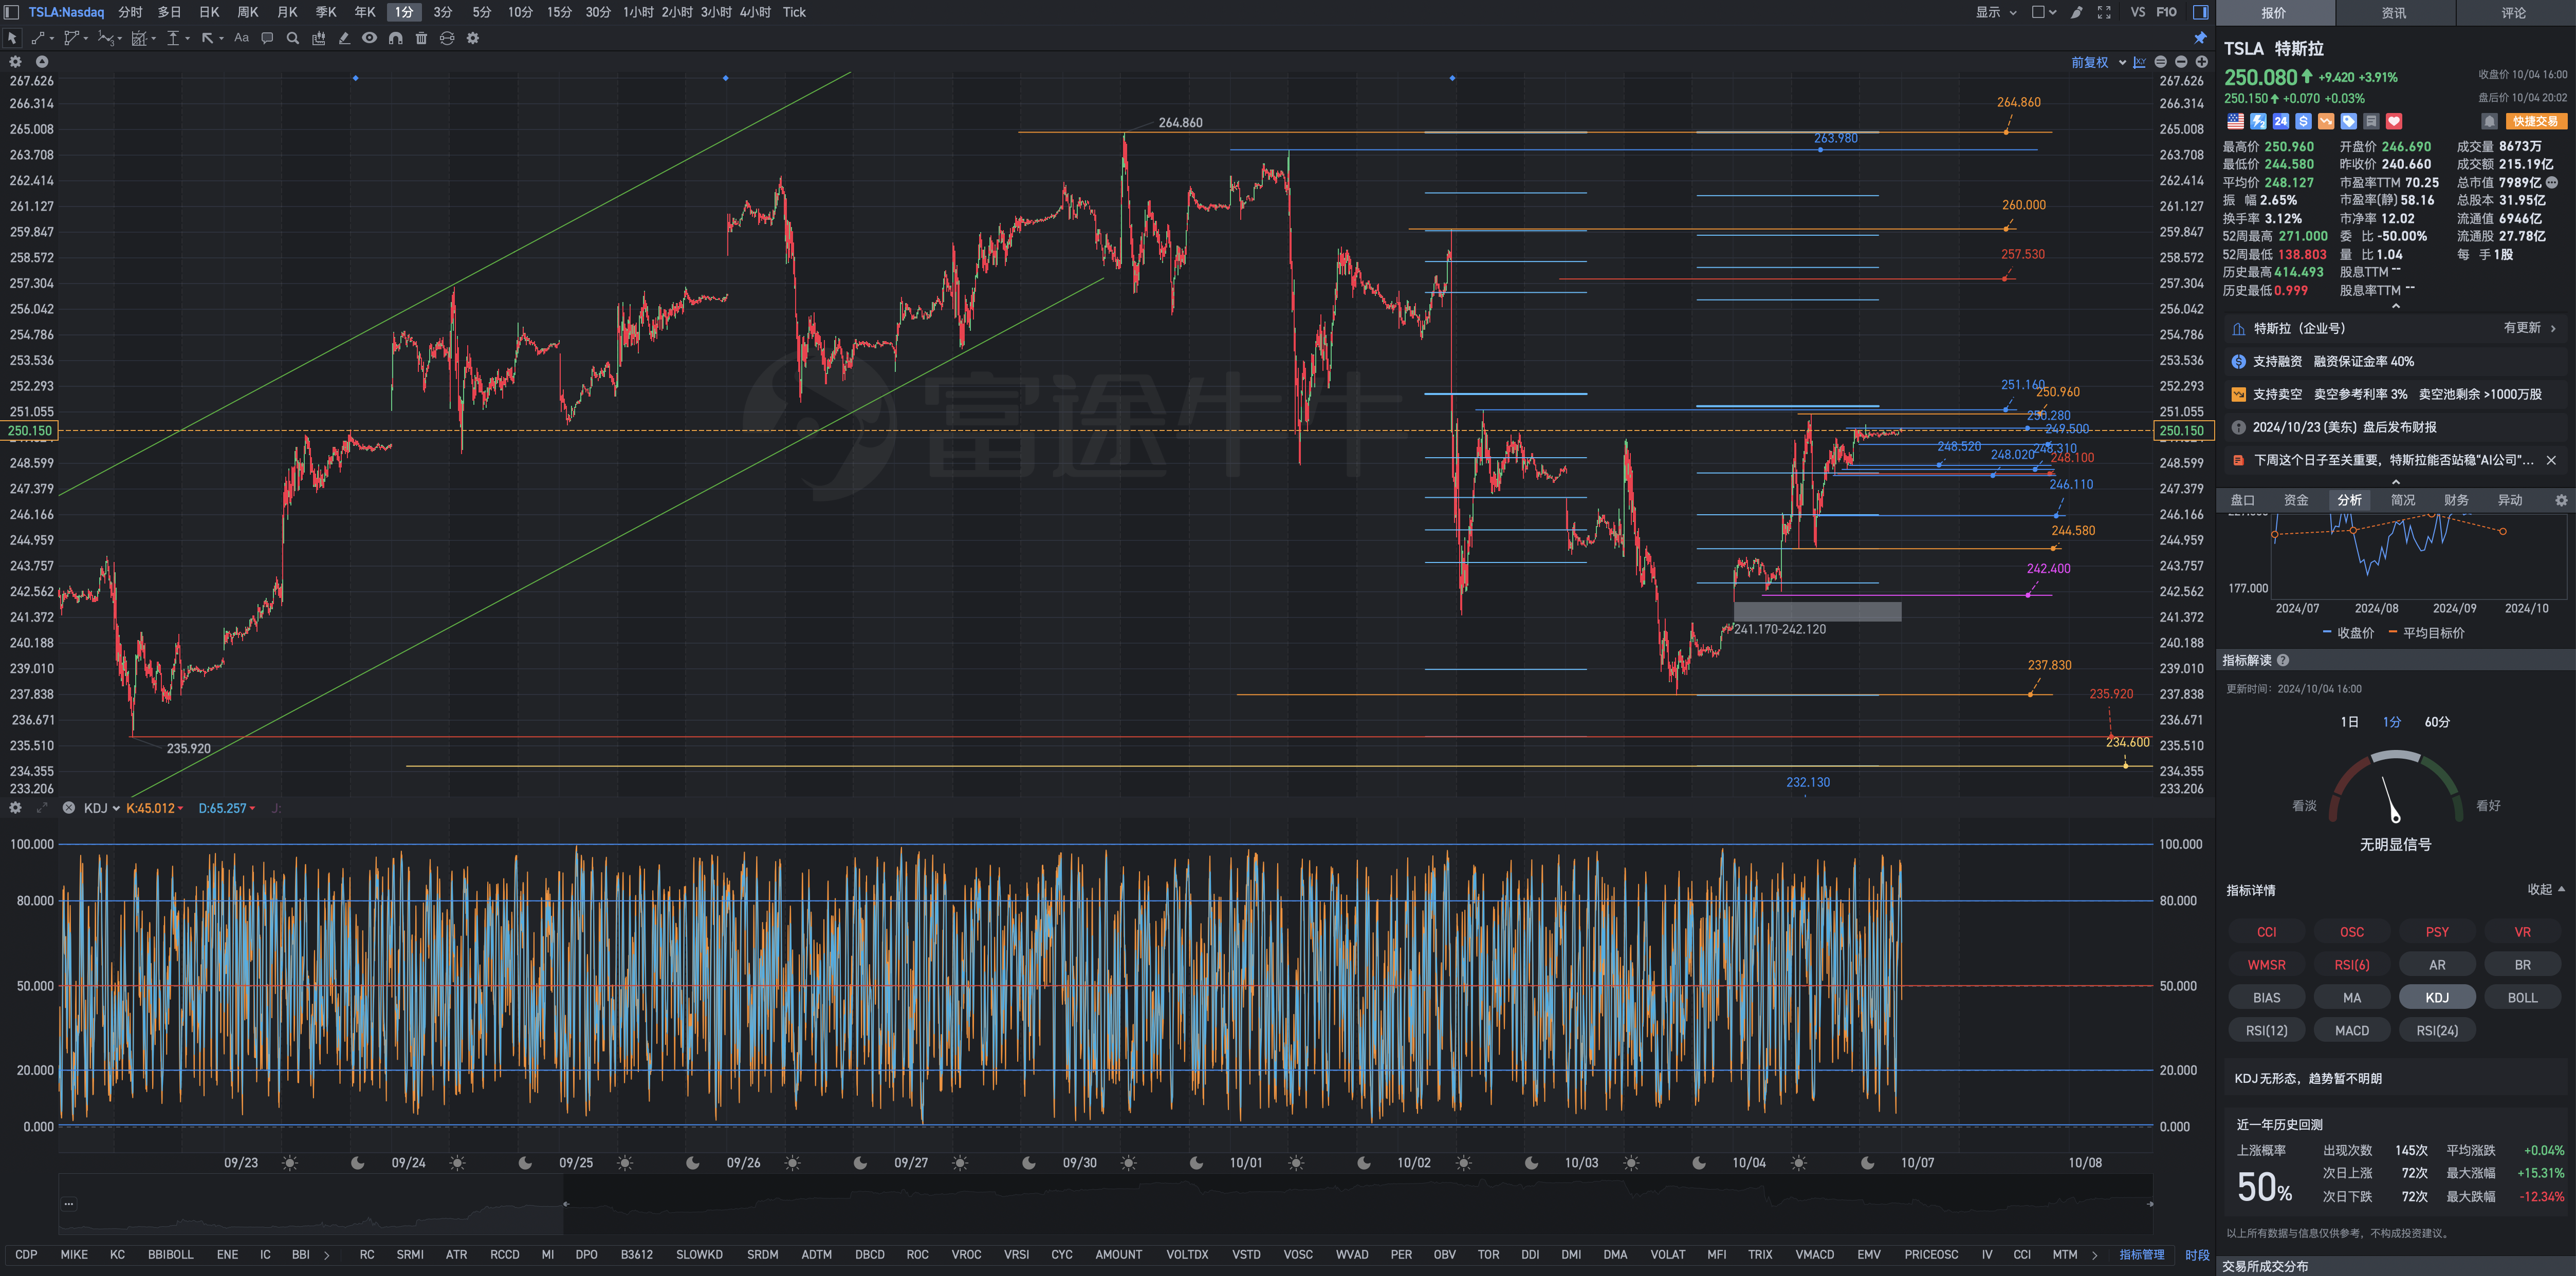Toggle the X,Y axis coordinate icon
The image size is (2576, 1276).
click(2139, 62)
